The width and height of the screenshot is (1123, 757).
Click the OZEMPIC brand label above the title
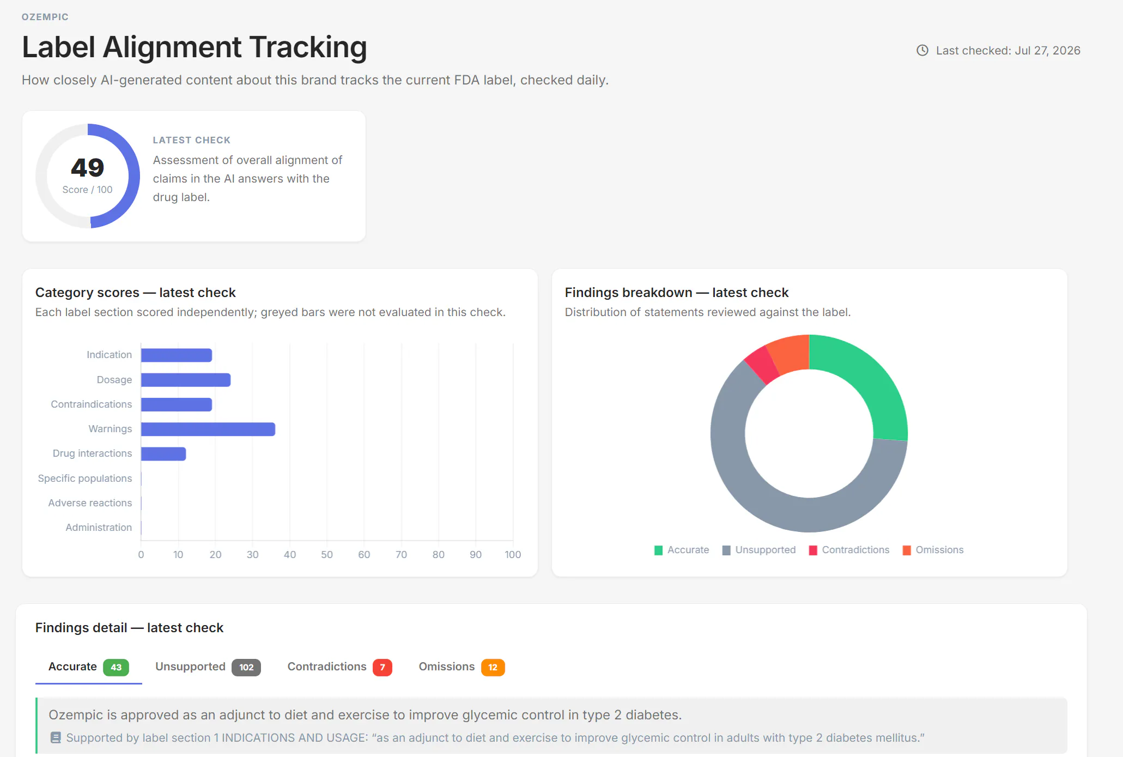(45, 17)
